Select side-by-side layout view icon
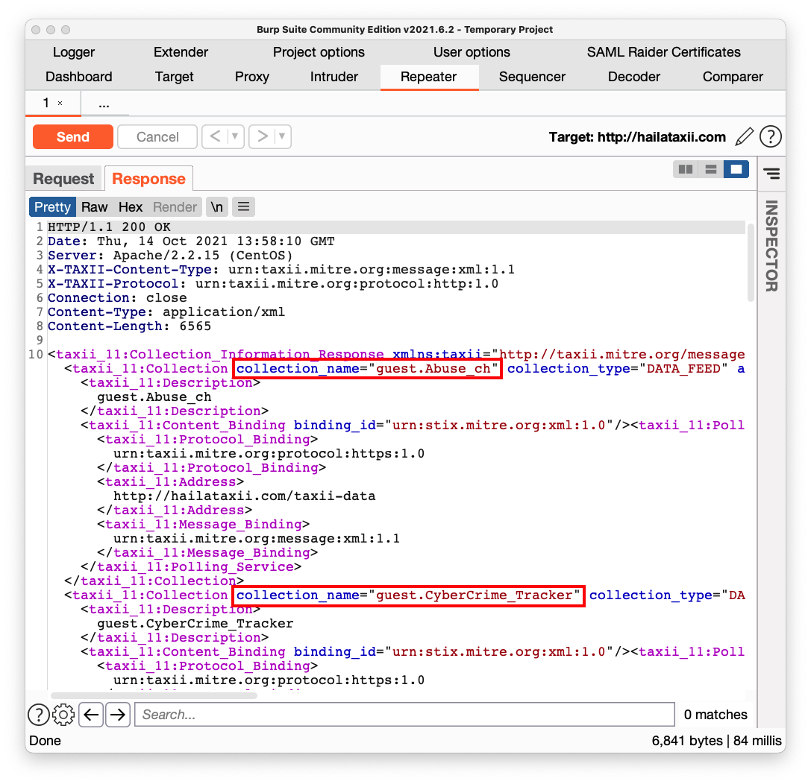 (686, 169)
